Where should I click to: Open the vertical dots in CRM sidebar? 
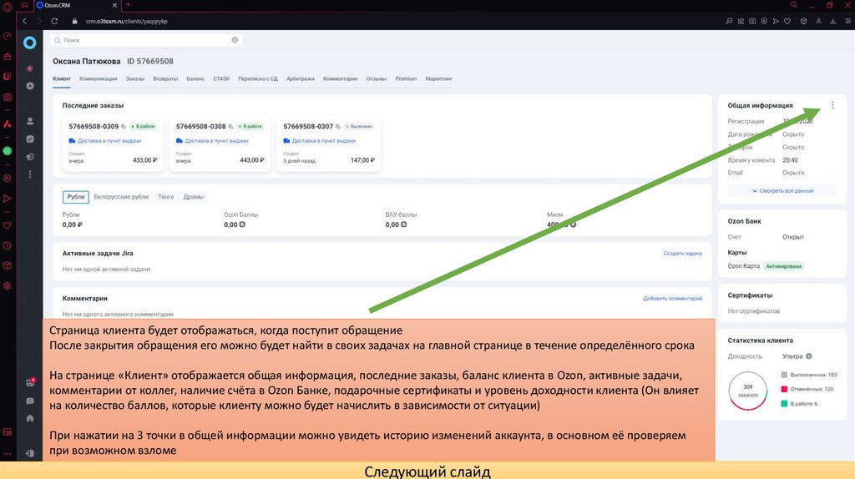(30, 174)
